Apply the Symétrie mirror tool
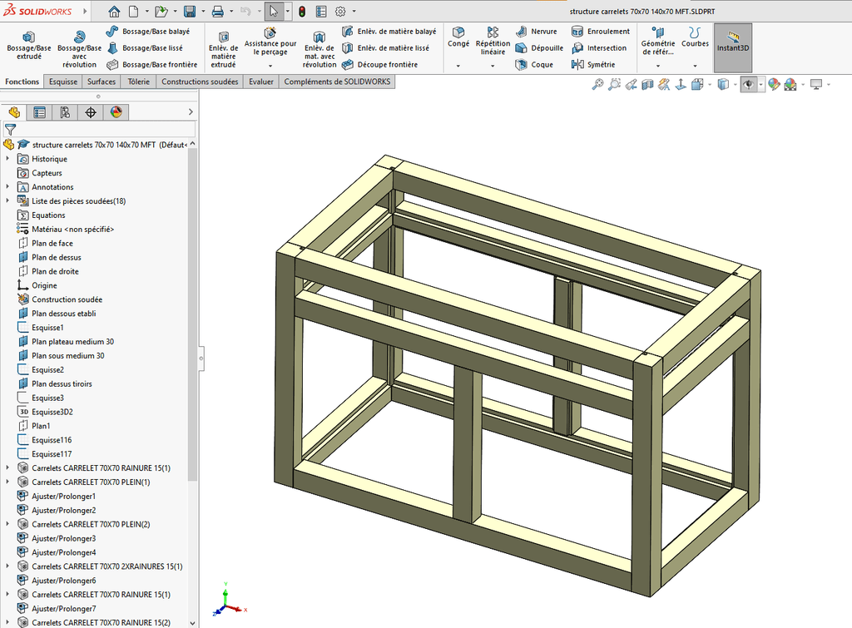 tap(593, 65)
